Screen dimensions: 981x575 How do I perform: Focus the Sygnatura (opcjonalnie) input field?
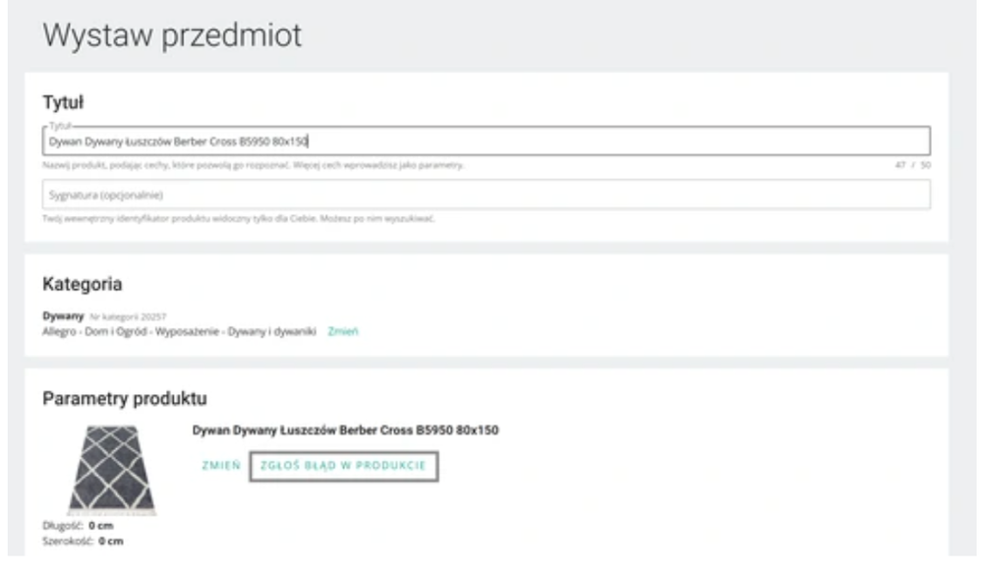click(487, 195)
